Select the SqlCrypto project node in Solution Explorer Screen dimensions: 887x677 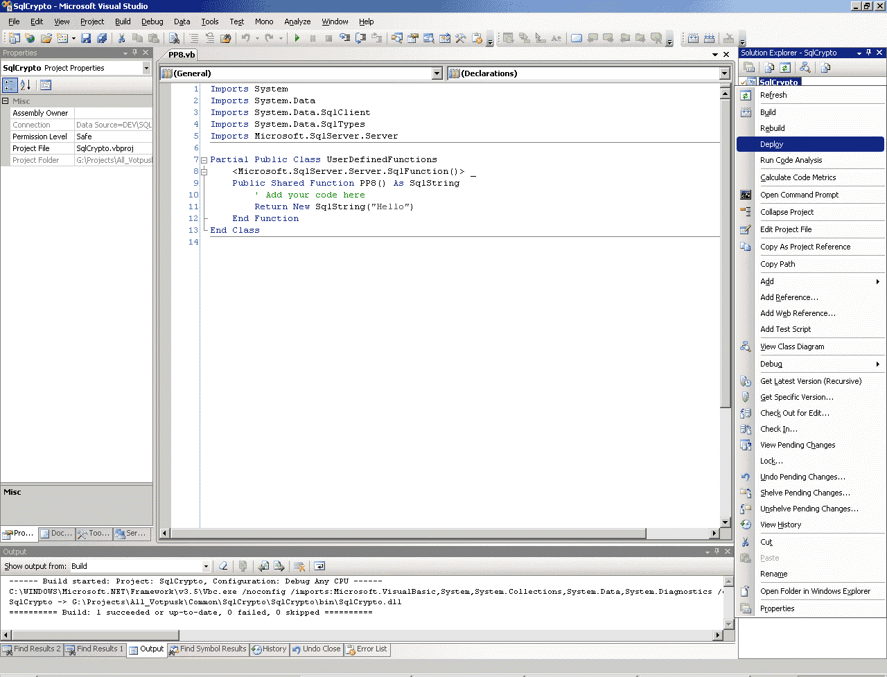(x=779, y=82)
